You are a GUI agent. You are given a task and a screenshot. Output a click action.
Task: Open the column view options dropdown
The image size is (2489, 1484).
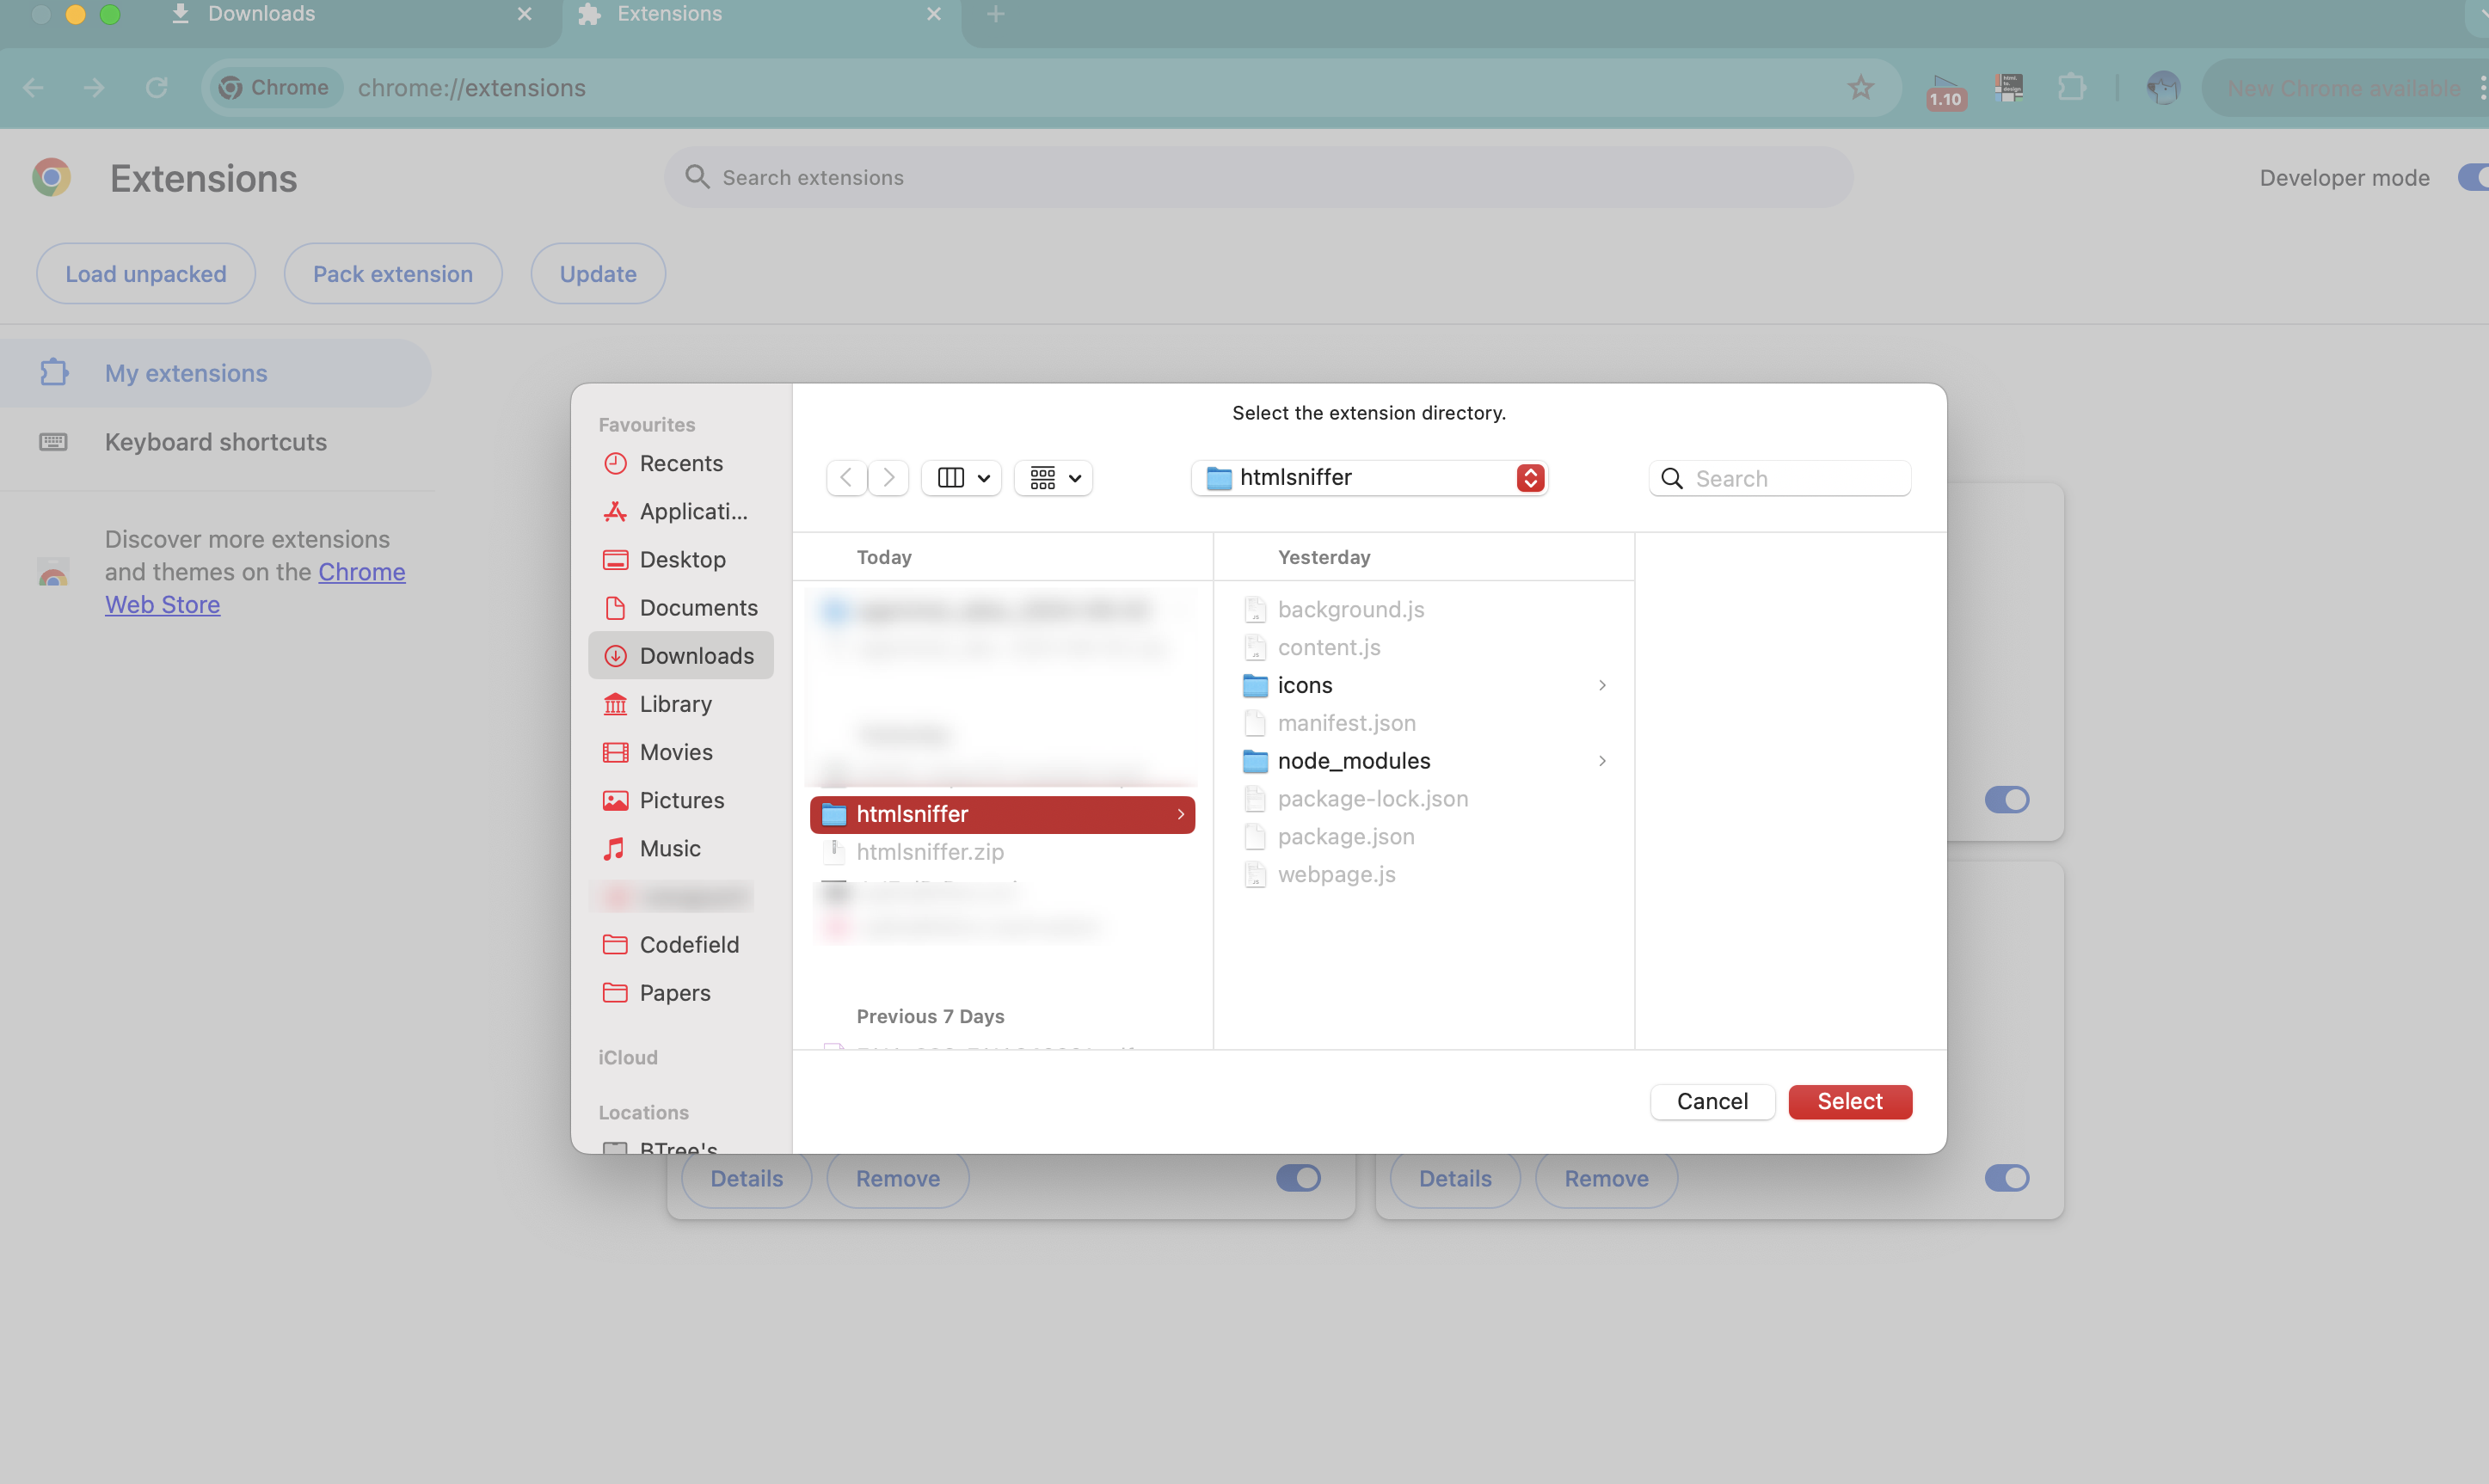point(962,478)
